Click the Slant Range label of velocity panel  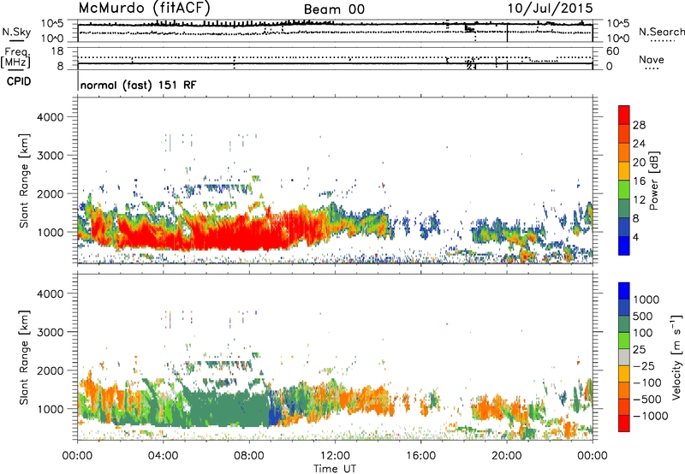click(x=24, y=357)
